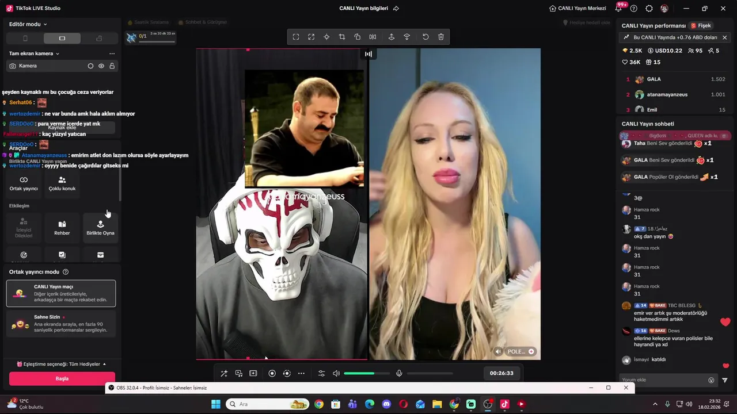Open the Rehber interaction tool
The height and width of the screenshot is (414, 737).
[x=62, y=228]
